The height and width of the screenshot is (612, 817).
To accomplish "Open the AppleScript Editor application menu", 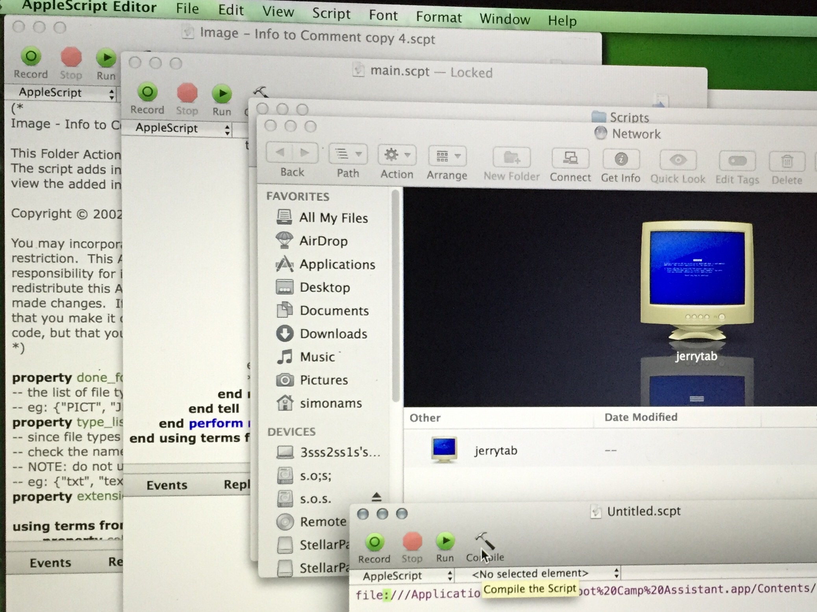I will [x=89, y=6].
